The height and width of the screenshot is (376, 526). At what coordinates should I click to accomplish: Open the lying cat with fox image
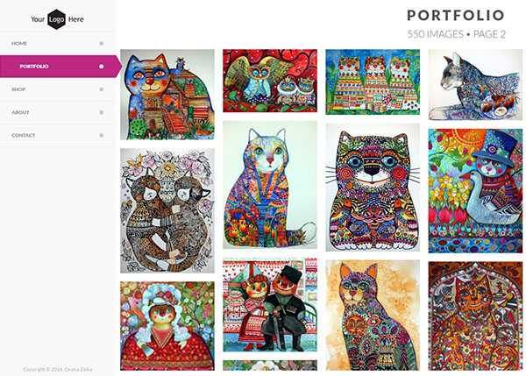(475, 84)
